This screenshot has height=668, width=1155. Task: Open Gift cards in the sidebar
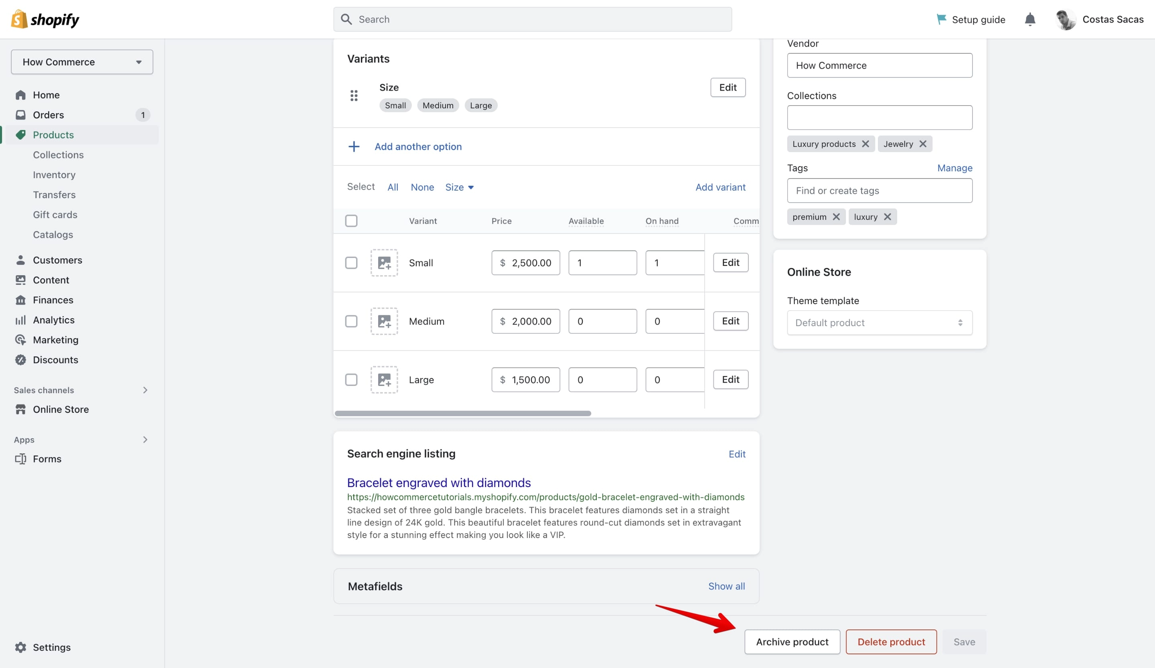[55, 215]
